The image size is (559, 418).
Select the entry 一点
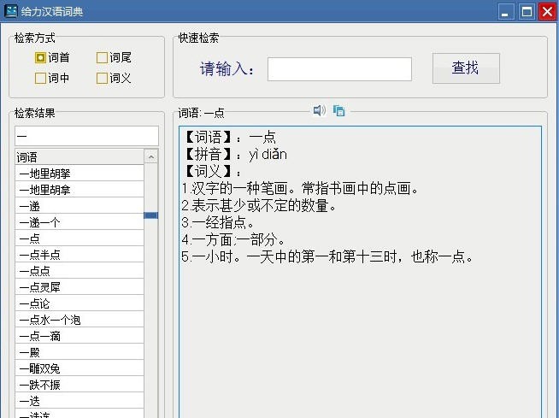point(79,238)
